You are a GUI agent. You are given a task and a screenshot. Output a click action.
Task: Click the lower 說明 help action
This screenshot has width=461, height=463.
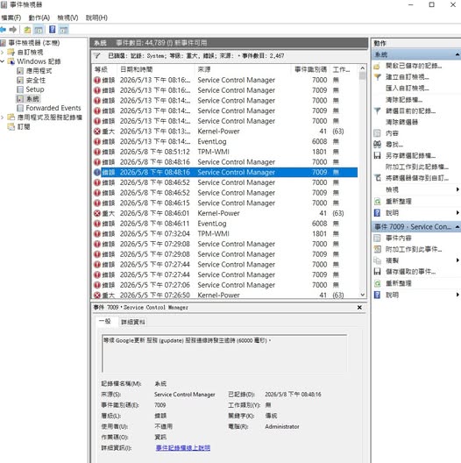coord(392,295)
